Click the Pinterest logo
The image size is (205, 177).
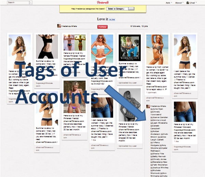pyautogui.click(x=102, y=2)
